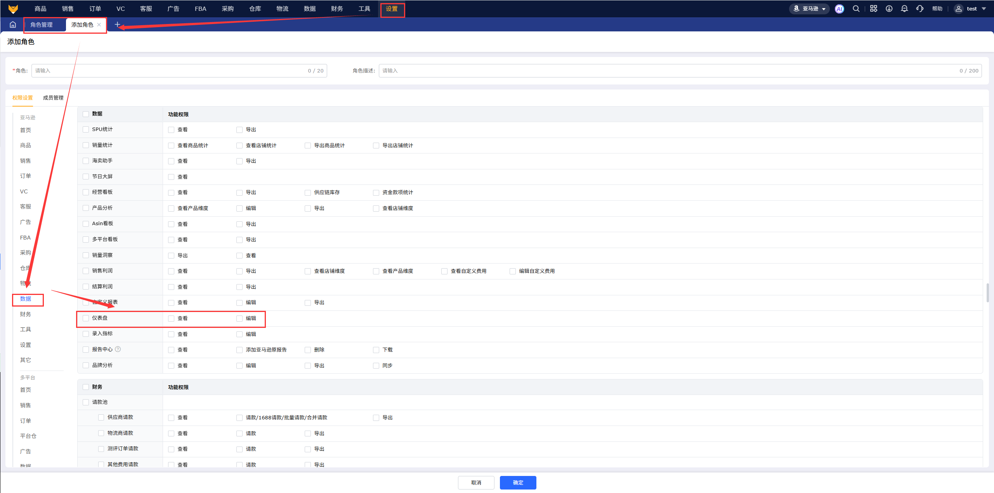
Task: Open the notifications bell
Action: [904, 9]
